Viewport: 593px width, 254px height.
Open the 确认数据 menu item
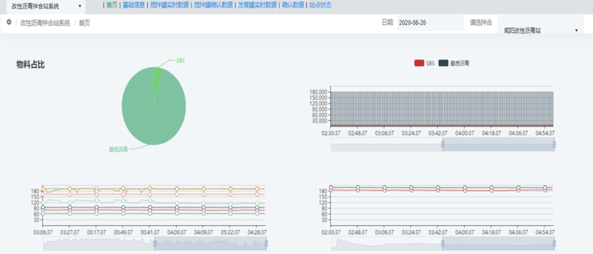pyautogui.click(x=293, y=5)
